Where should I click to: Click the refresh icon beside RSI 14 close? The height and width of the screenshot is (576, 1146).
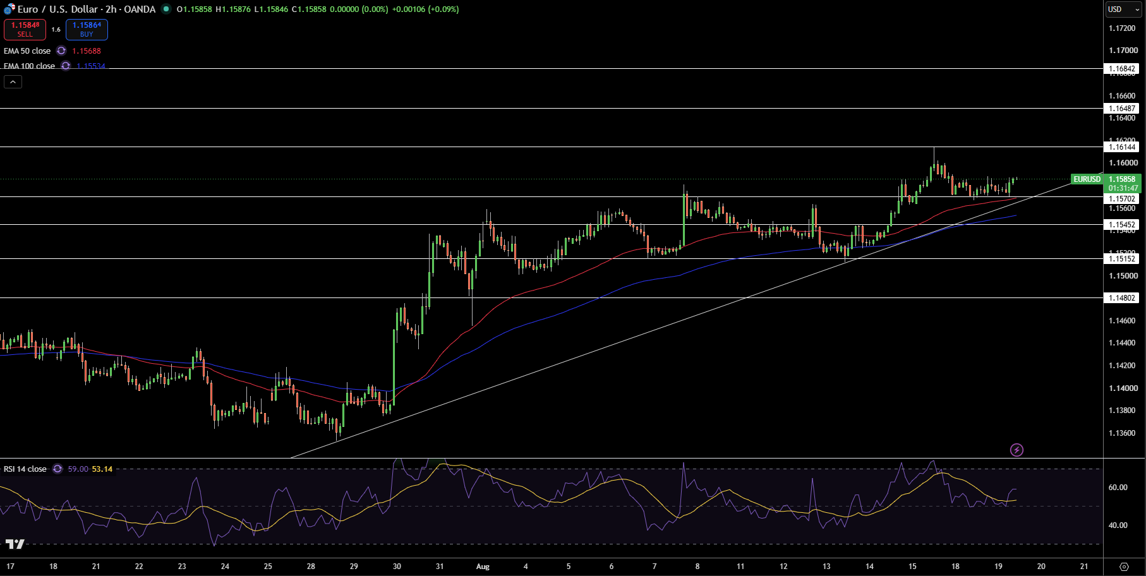point(57,469)
